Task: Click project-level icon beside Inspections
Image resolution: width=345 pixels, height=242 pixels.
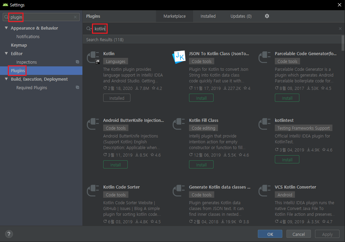Action: click(x=77, y=62)
